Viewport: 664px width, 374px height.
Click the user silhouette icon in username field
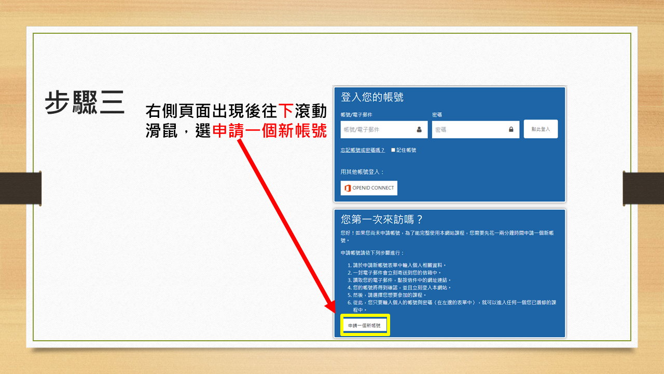point(419,130)
